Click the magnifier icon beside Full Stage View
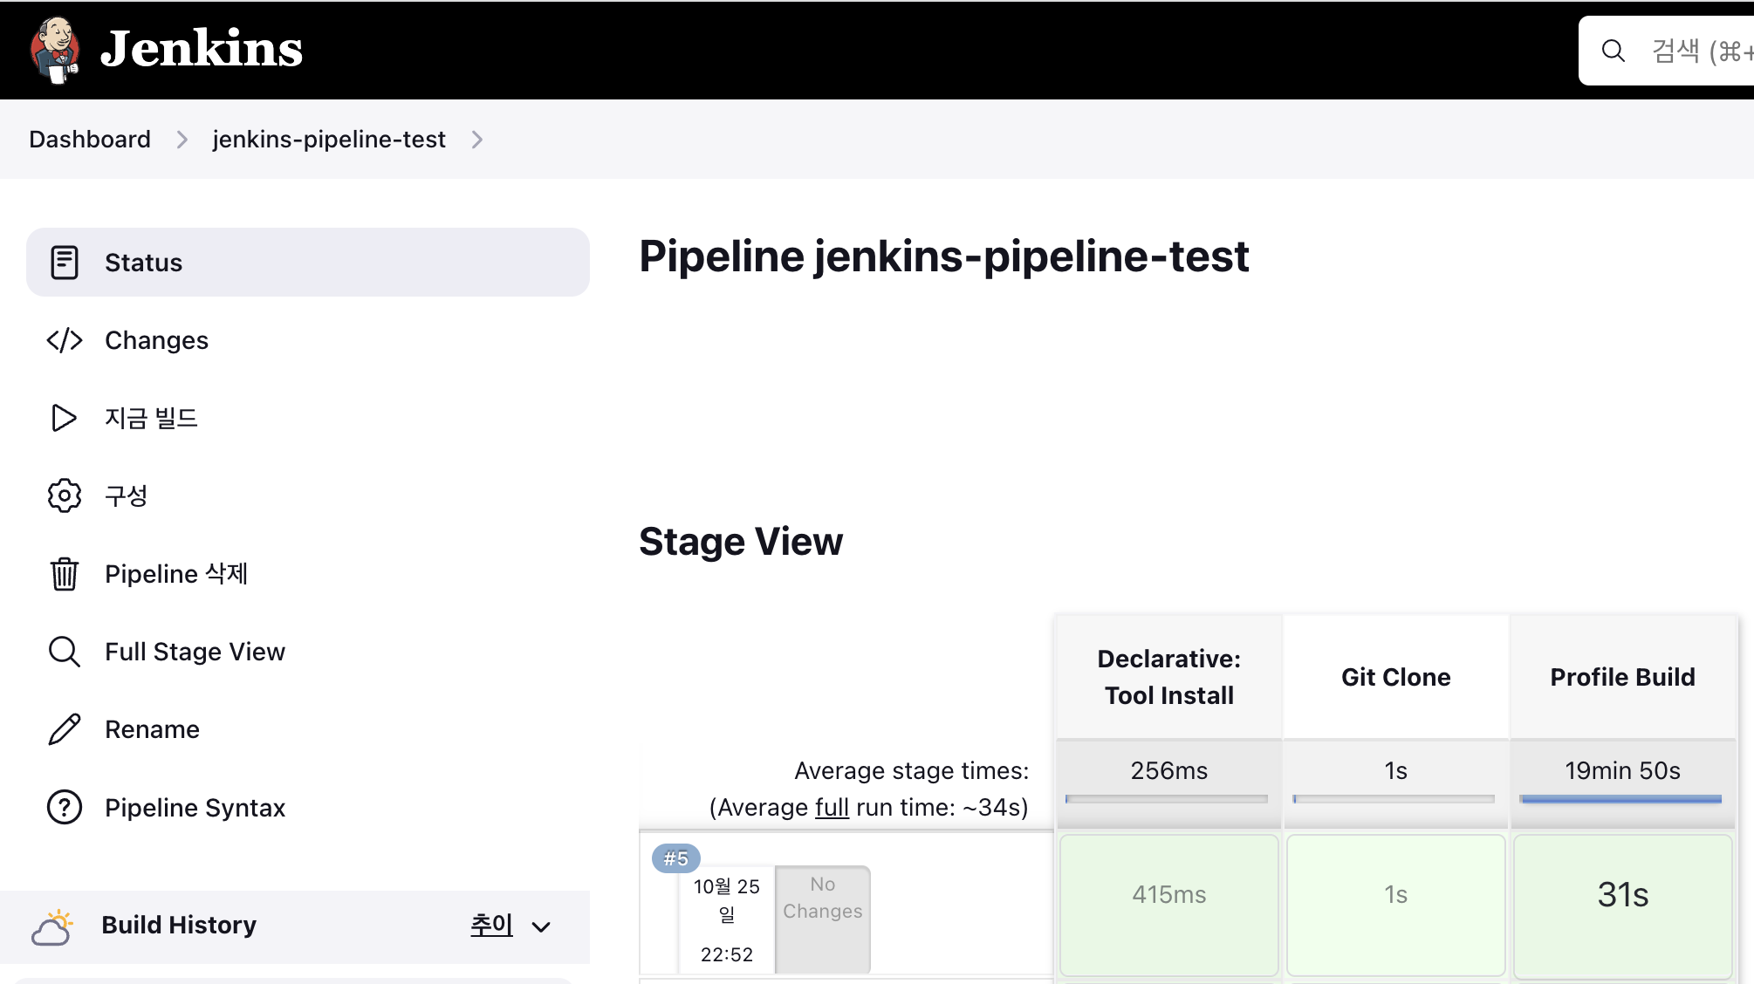This screenshot has width=1754, height=984. pos(65,652)
